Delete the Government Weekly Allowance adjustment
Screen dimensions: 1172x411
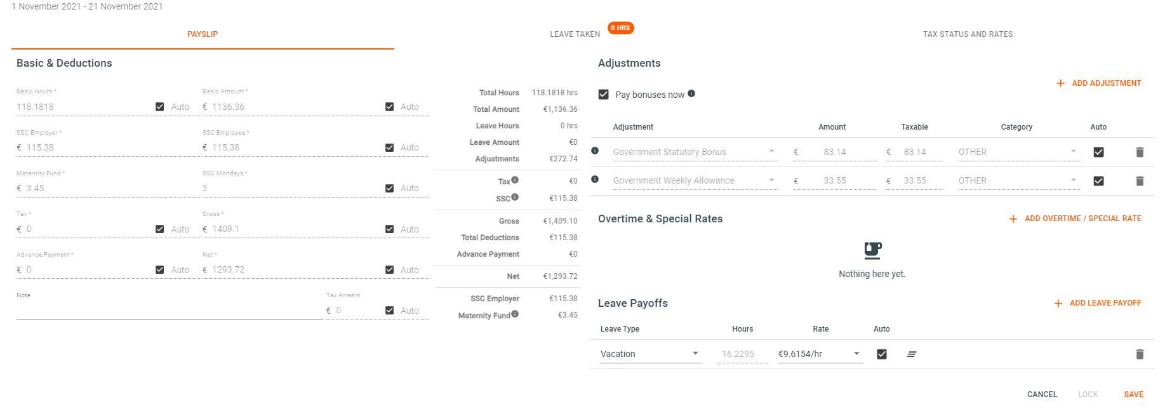1140,181
